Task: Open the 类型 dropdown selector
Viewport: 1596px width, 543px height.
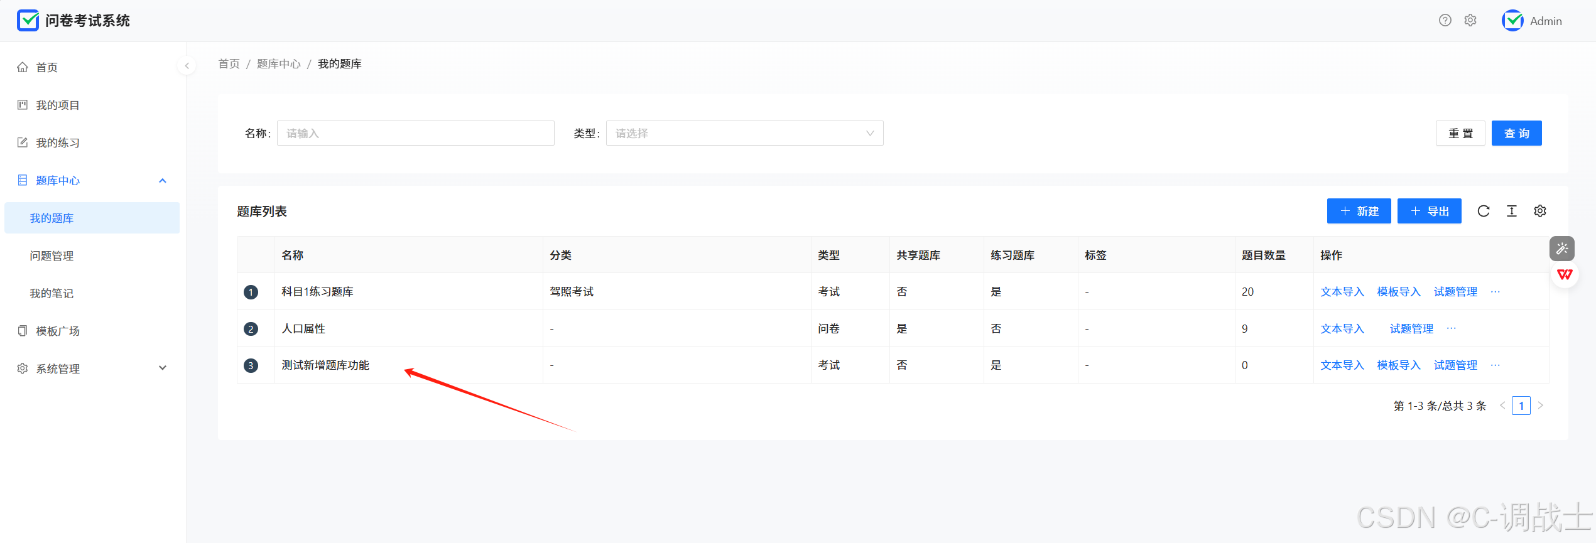Action: coord(744,133)
